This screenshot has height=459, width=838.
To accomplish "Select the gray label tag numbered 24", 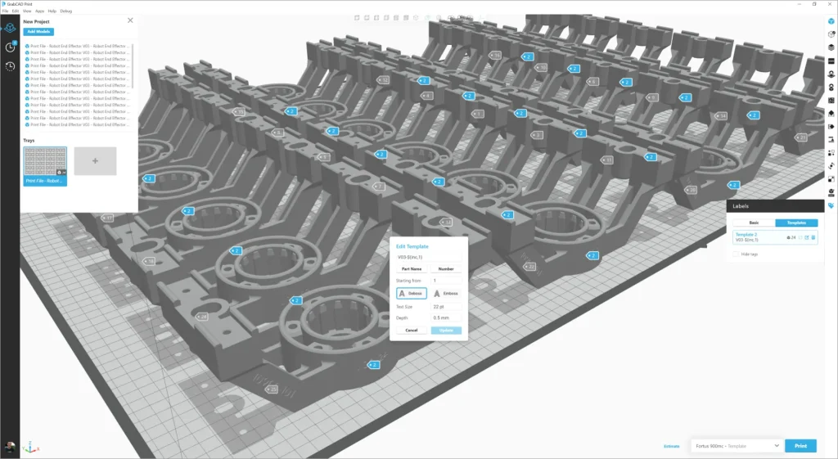I will tap(202, 317).
